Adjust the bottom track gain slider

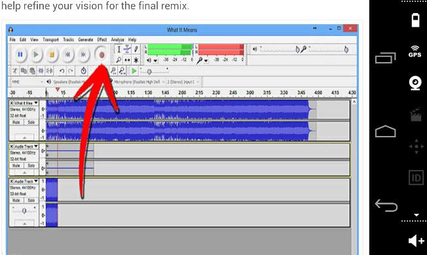[x=24, y=211]
